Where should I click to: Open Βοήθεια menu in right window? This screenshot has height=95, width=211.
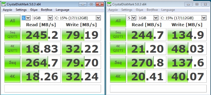coord(152,10)
